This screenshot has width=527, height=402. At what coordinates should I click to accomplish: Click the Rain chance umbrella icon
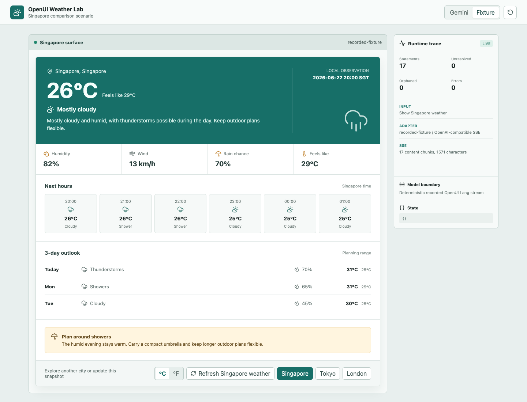pos(218,154)
